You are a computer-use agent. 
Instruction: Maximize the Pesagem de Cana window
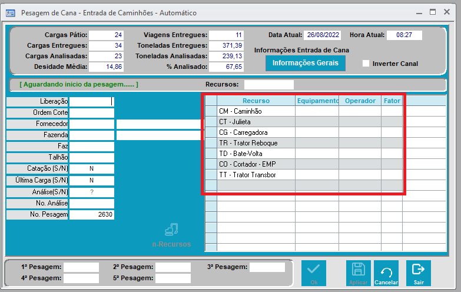[x=433, y=12]
